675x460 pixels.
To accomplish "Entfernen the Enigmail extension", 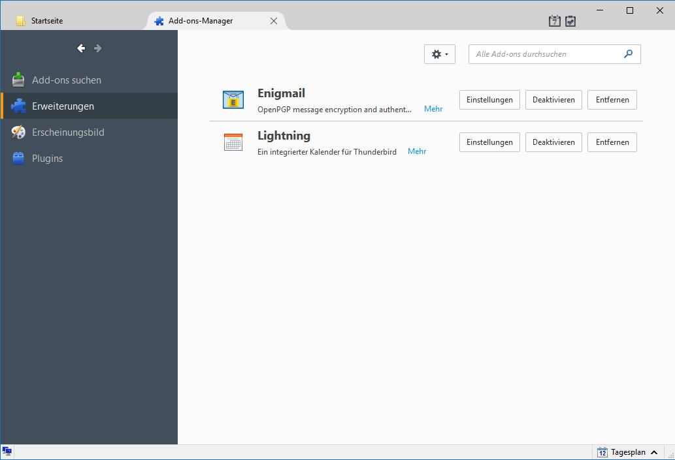I will pyautogui.click(x=612, y=100).
